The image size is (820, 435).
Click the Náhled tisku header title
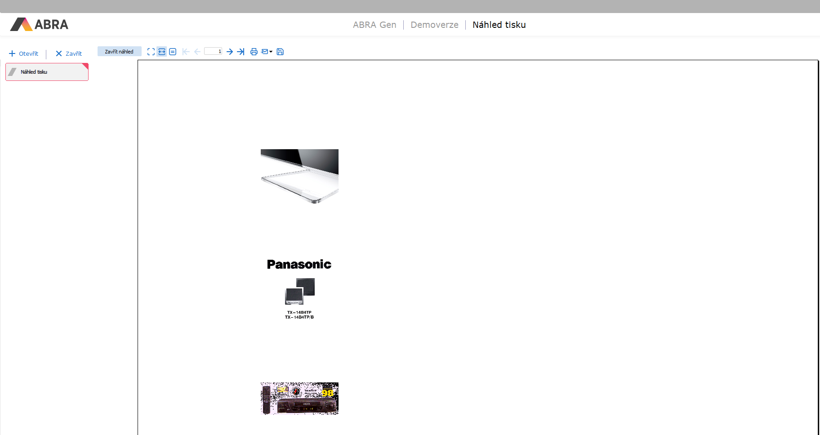click(x=499, y=25)
